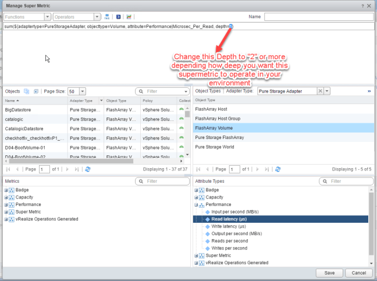This screenshot has width=377, height=281.
Task: Click the Cancel button
Action: pos(359,272)
